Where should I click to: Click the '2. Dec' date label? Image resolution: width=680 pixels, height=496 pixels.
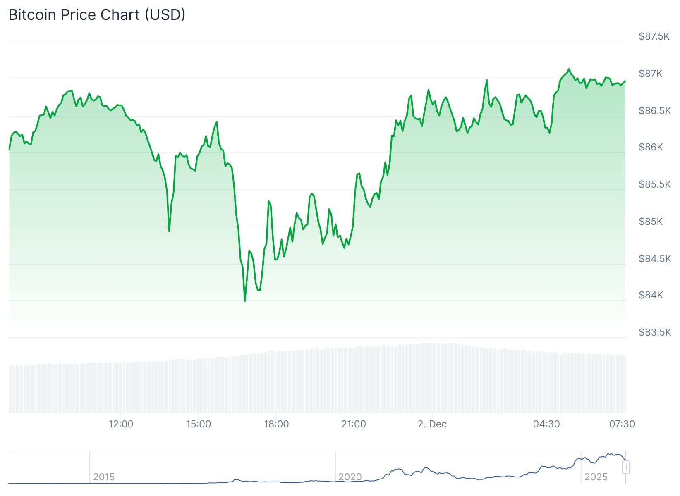point(432,424)
